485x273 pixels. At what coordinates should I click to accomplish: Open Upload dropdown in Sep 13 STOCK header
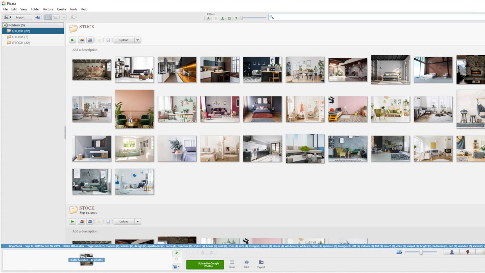pos(138,221)
